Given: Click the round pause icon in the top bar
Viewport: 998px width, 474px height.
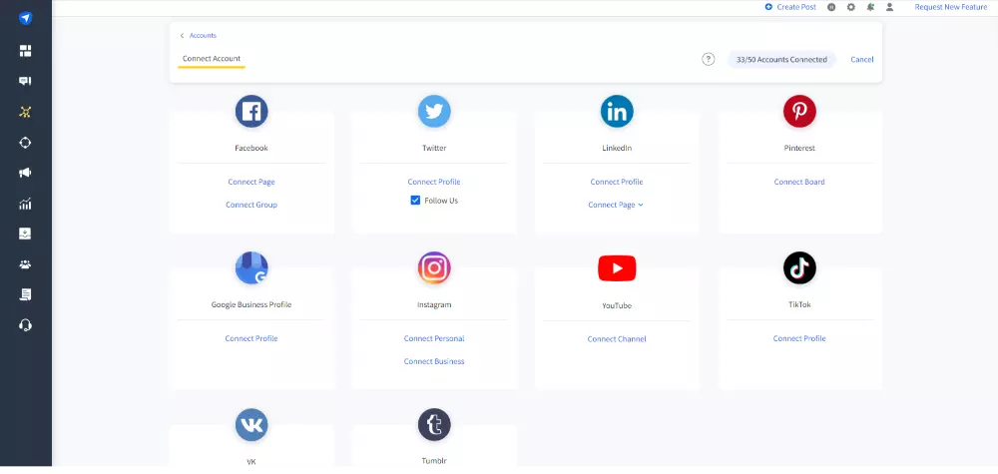Looking at the screenshot, I should coord(831,7).
